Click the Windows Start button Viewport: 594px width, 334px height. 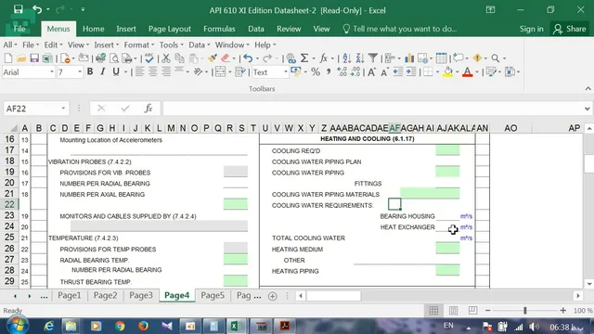point(17,326)
